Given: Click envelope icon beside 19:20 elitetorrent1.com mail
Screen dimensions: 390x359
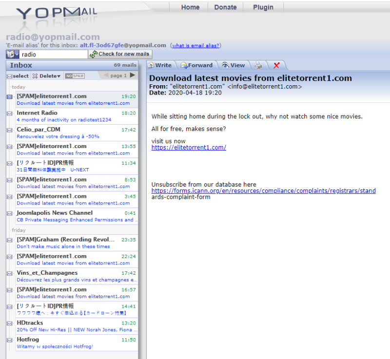Looking at the screenshot, I should coord(10,96).
